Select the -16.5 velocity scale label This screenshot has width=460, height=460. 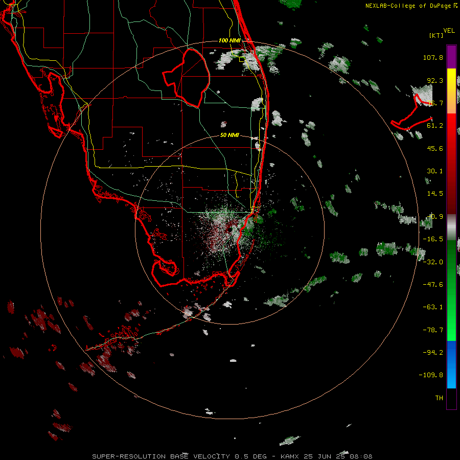[x=433, y=239]
